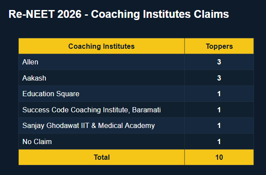Click Aakash toppers value 3

pyautogui.click(x=219, y=78)
